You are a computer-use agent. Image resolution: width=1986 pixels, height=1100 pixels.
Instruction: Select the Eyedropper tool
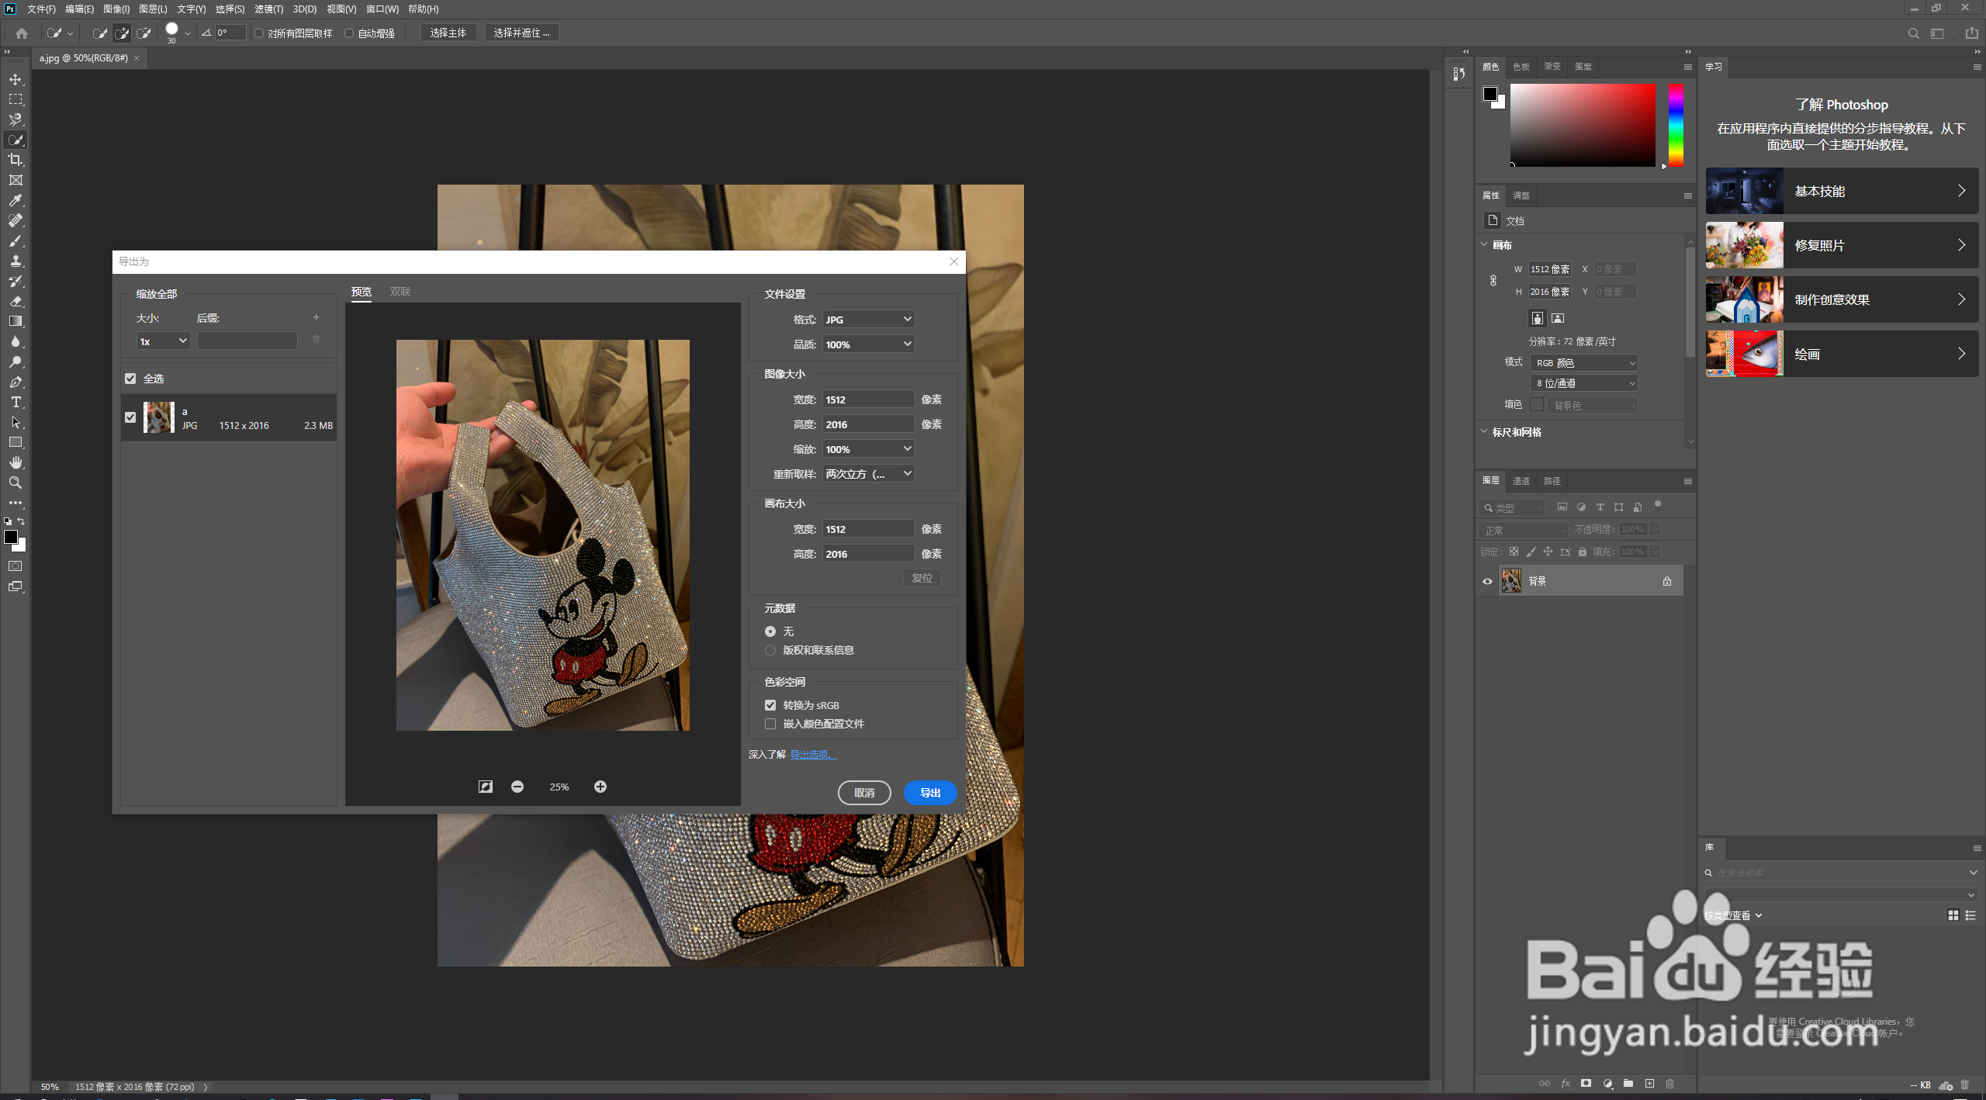click(x=16, y=200)
